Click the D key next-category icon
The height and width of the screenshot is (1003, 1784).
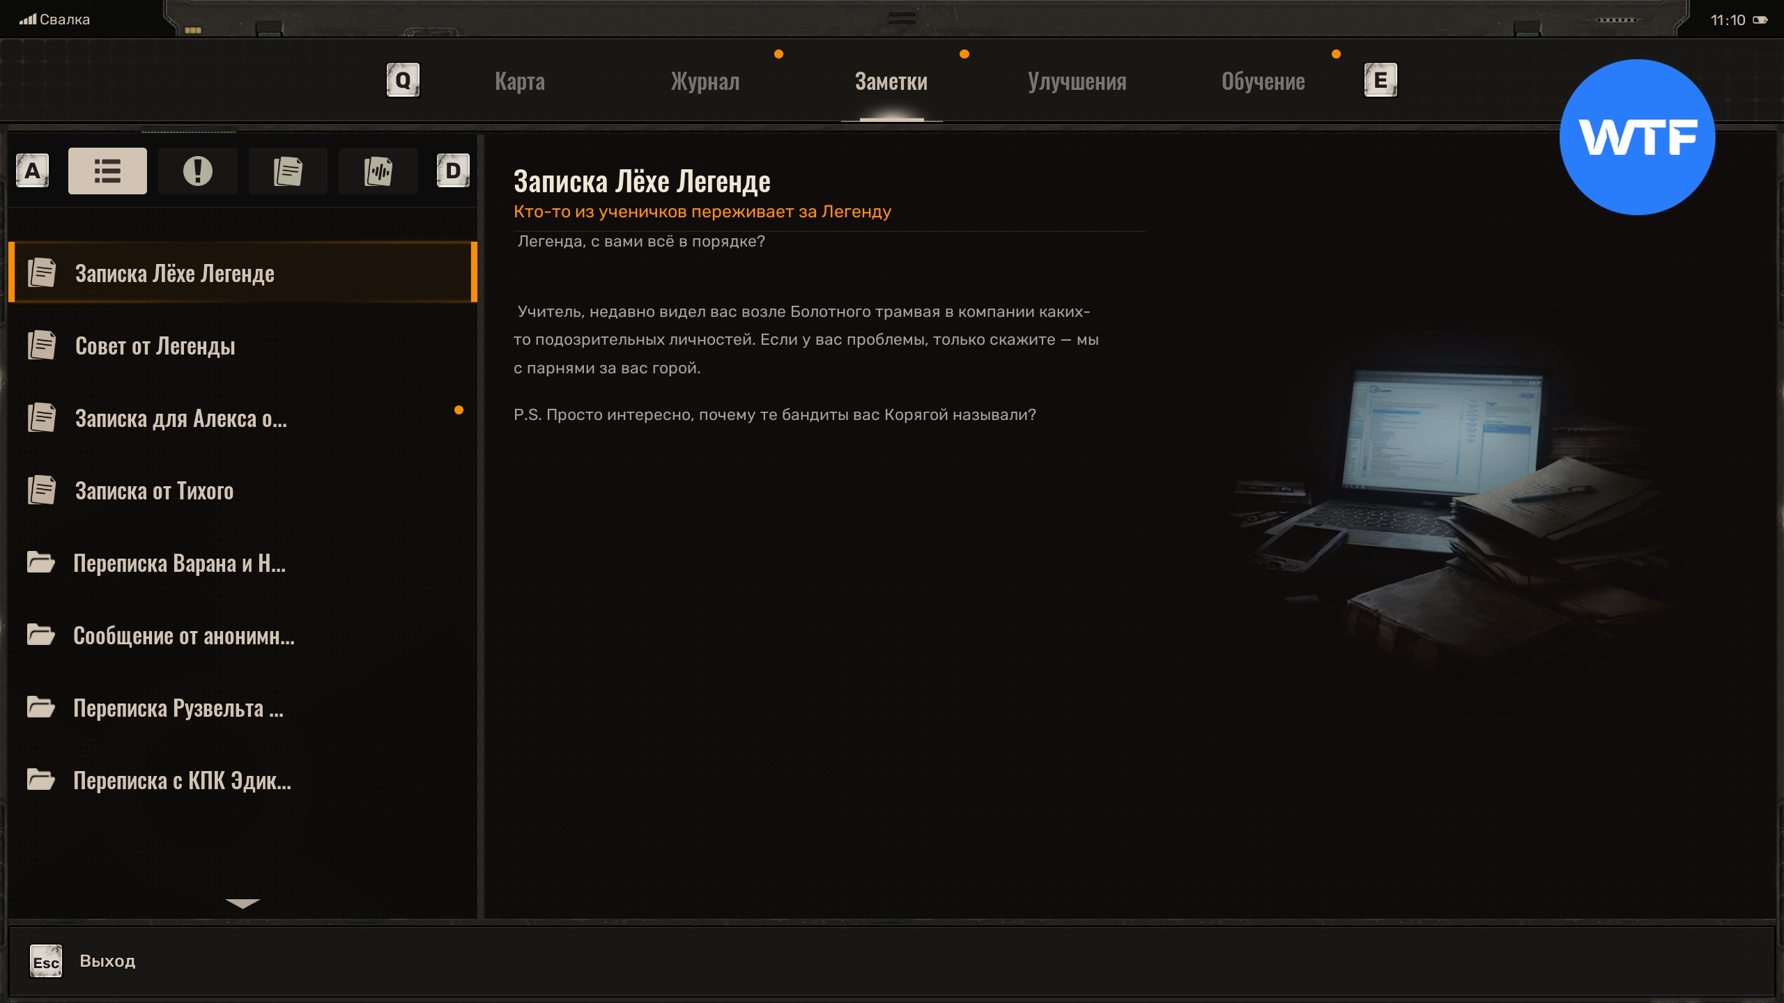[453, 171]
